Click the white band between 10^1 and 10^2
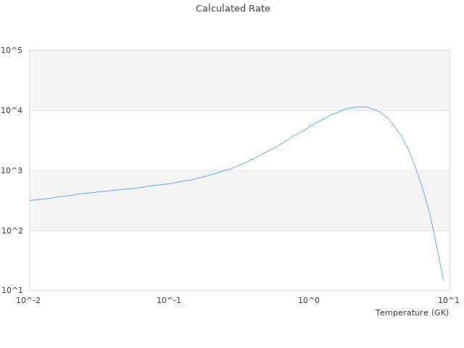Image resolution: width=464 pixels, height=348 pixels. [217, 261]
